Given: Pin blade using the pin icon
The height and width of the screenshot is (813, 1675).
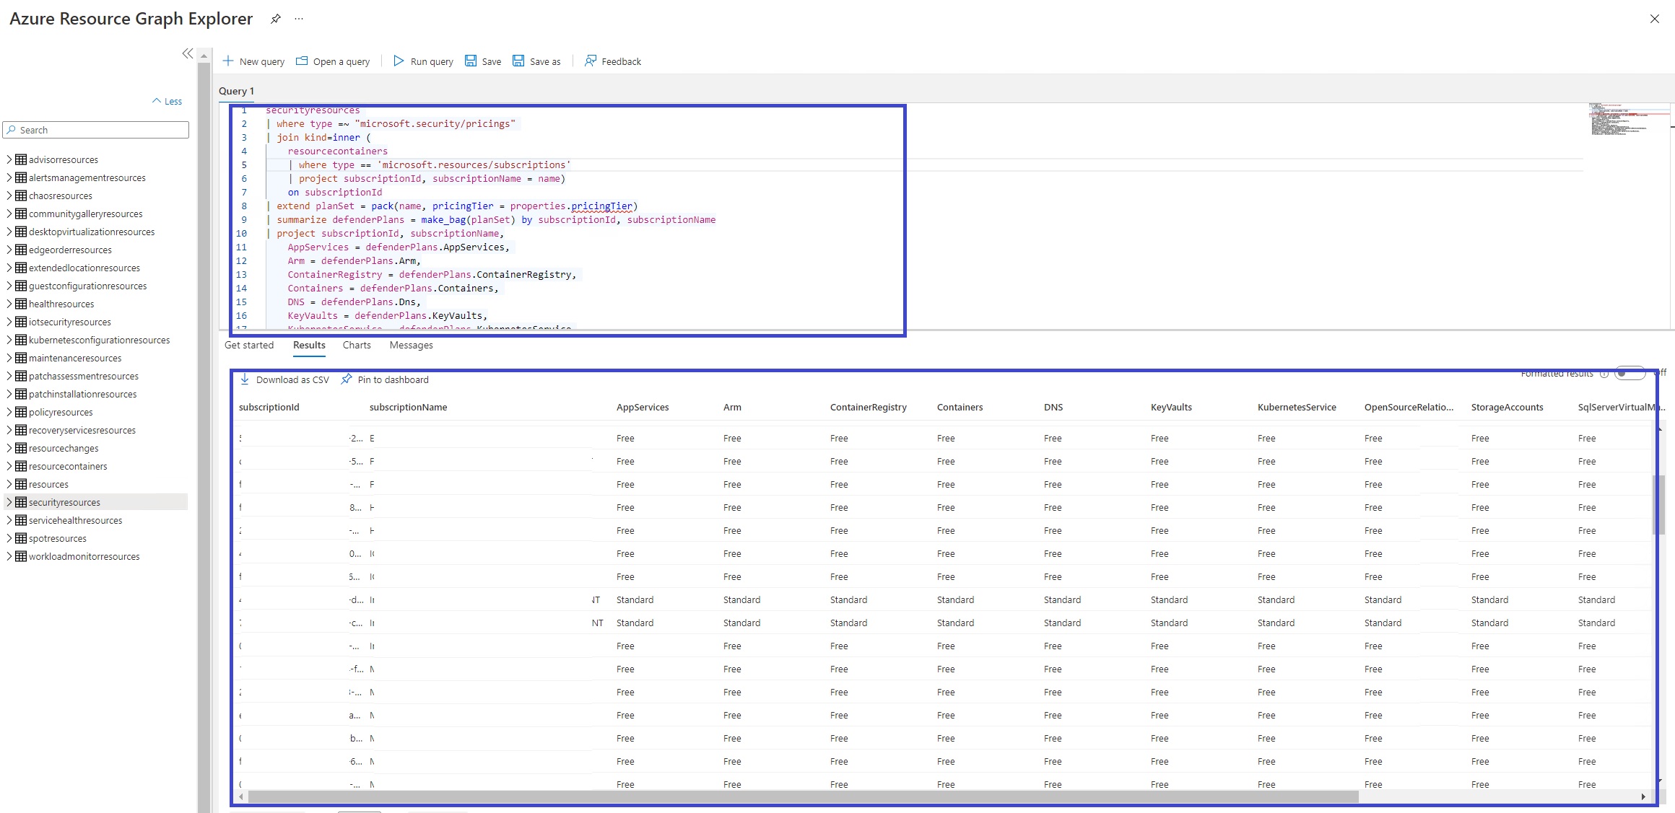Looking at the screenshot, I should (275, 19).
